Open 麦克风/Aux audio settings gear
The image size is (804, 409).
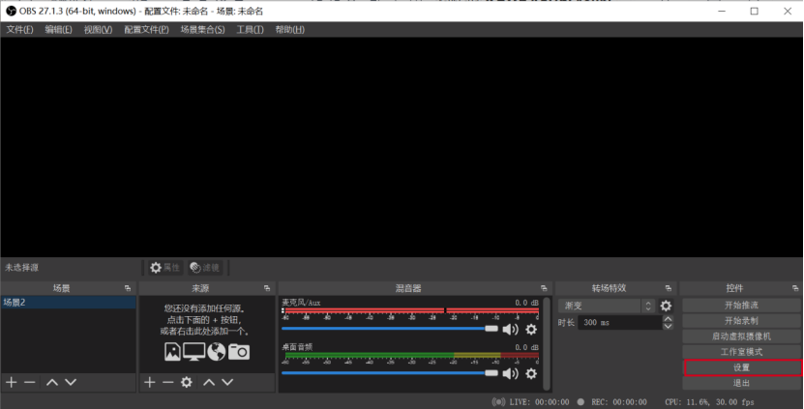point(531,329)
